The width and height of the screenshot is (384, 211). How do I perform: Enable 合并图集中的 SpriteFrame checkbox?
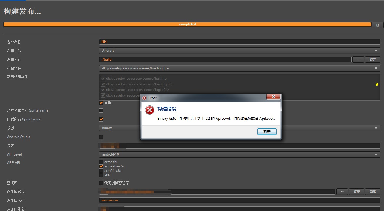coord(101,111)
